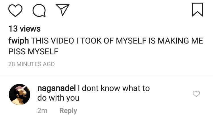View the 13 views count
Image resolution: width=213 pixels, height=121 pixels.
(24, 29)
